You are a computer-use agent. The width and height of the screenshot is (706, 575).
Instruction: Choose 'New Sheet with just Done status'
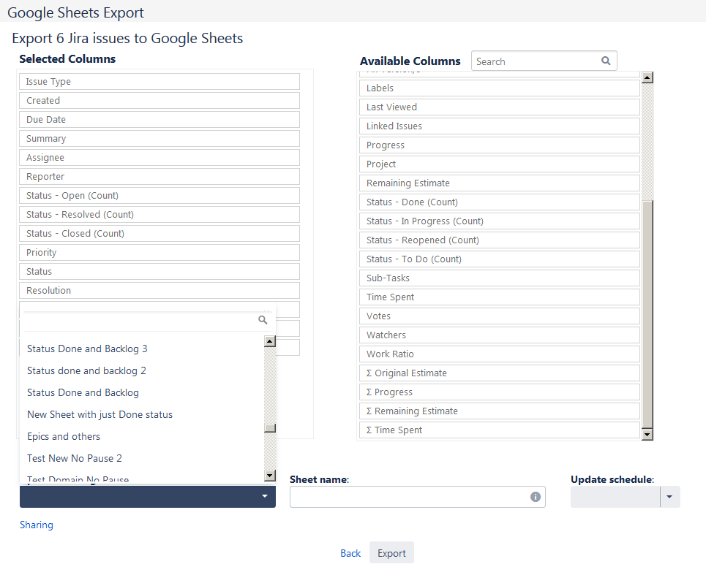pyautogui.click(x=99, y=414)
